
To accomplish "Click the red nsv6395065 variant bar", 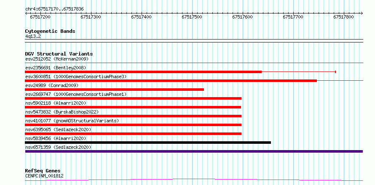I will [x=133, y=134].
